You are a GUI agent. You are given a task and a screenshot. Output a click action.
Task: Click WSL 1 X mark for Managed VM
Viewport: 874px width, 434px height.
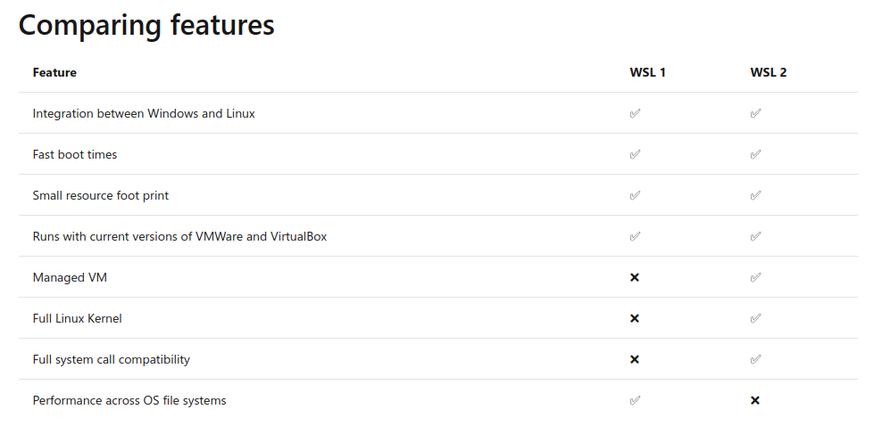[x=635, y=277]
